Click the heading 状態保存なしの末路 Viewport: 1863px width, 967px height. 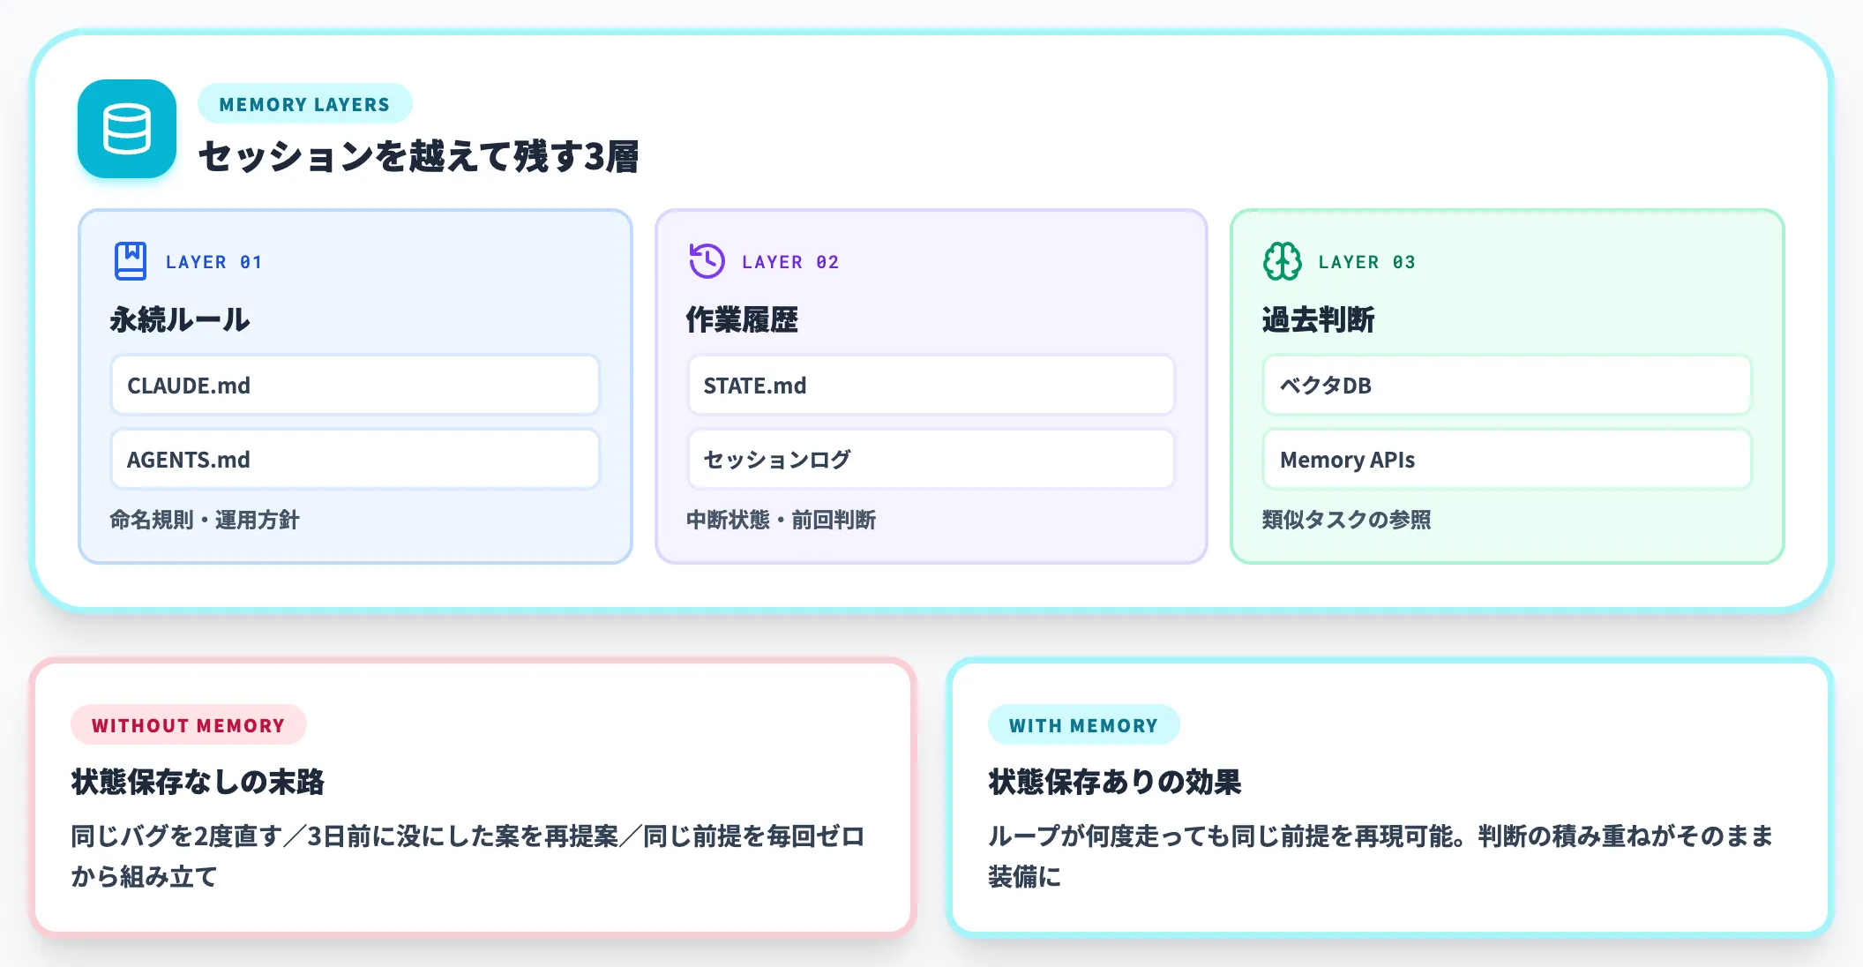point(198,782)
